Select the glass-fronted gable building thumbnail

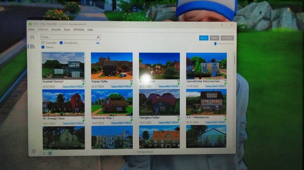(x=206, y=136)
